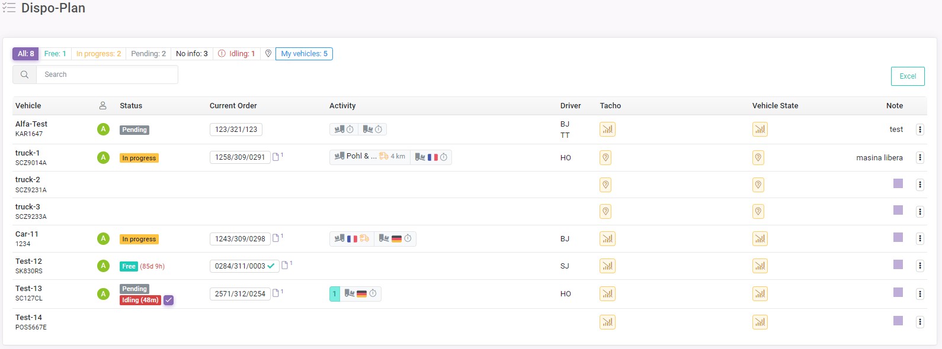Screen dimensions: 942x349
Task: Click Tacho signal icon for Alfa-Test
Action: (x=607, y=129)
